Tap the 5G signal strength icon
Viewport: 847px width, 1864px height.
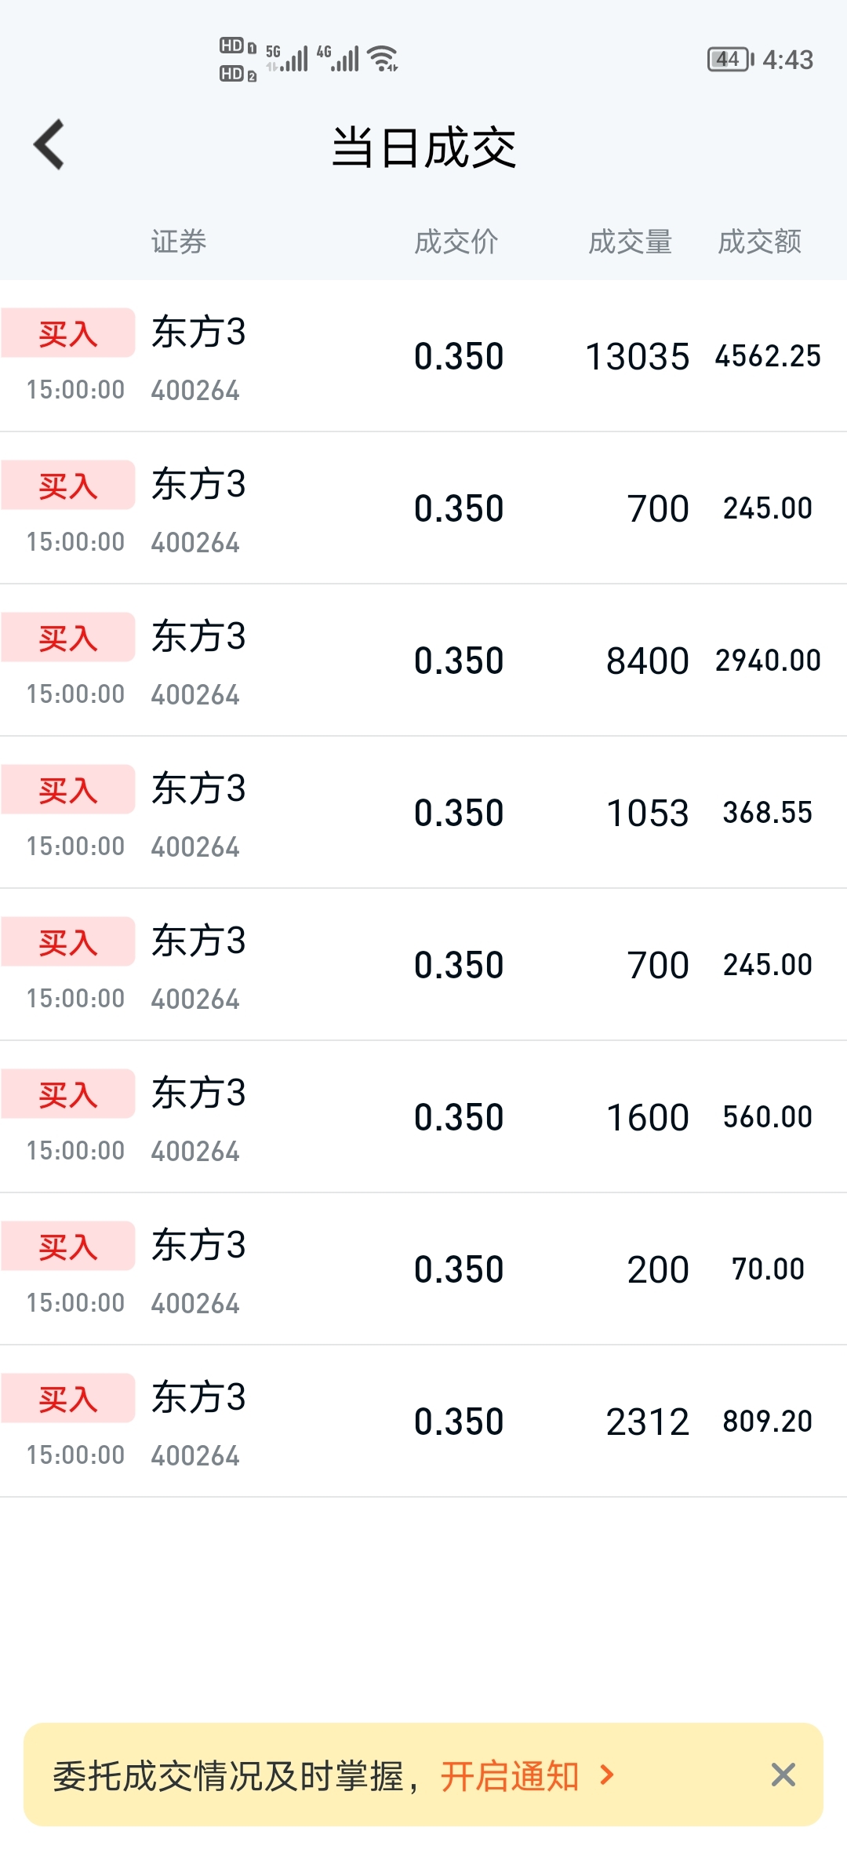[x=287, y=58]
